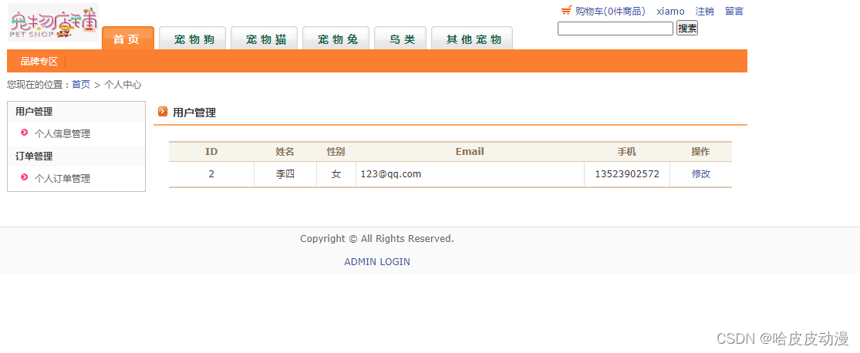Viewport: 860px width, 353px height.
Task: Click the pet shop logo image
Action: 53,22
